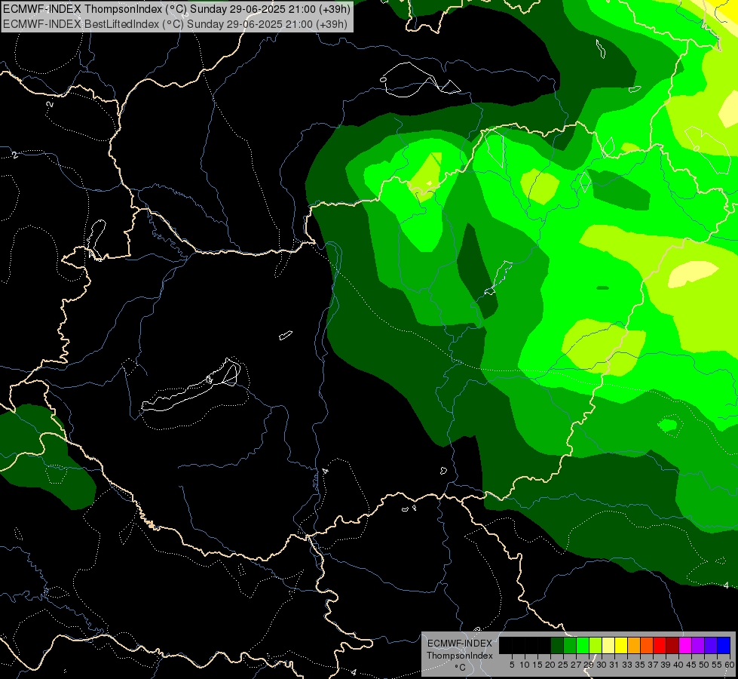Click the legend tick label 25
This screenshot has width=738, height=679.
point(563,665)
